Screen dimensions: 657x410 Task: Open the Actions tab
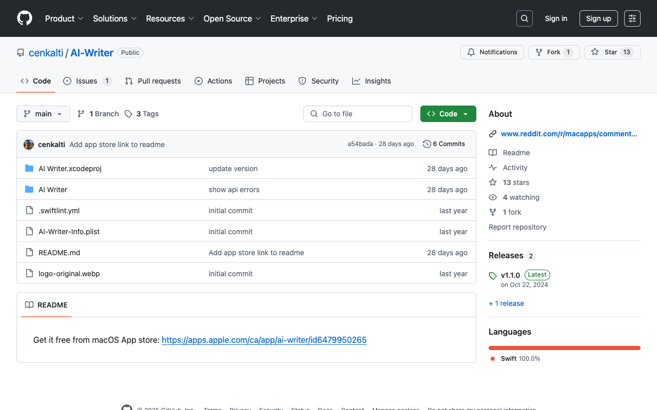point(213,81)
